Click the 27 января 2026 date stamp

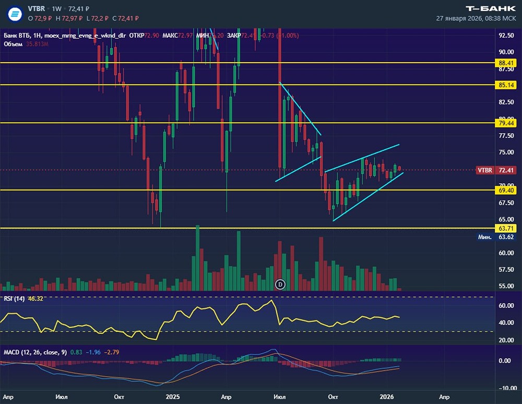click(476, 18)
